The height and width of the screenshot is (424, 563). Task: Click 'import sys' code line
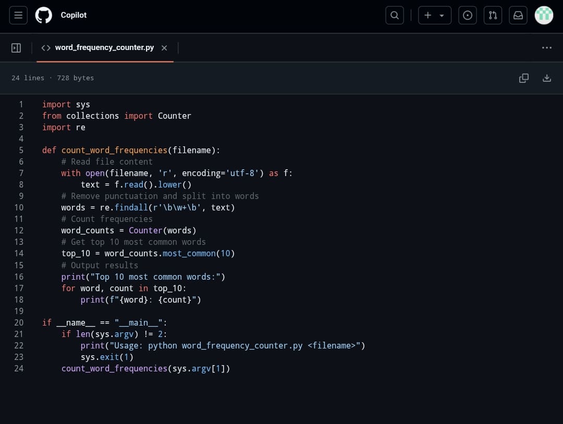click(x=66, y=104)
